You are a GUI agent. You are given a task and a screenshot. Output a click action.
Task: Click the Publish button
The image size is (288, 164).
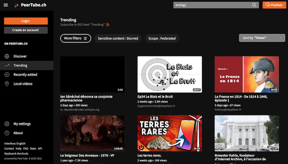pos(274,5)
